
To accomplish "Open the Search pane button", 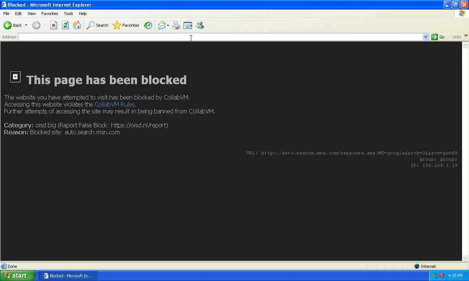I will pos(97,25).
